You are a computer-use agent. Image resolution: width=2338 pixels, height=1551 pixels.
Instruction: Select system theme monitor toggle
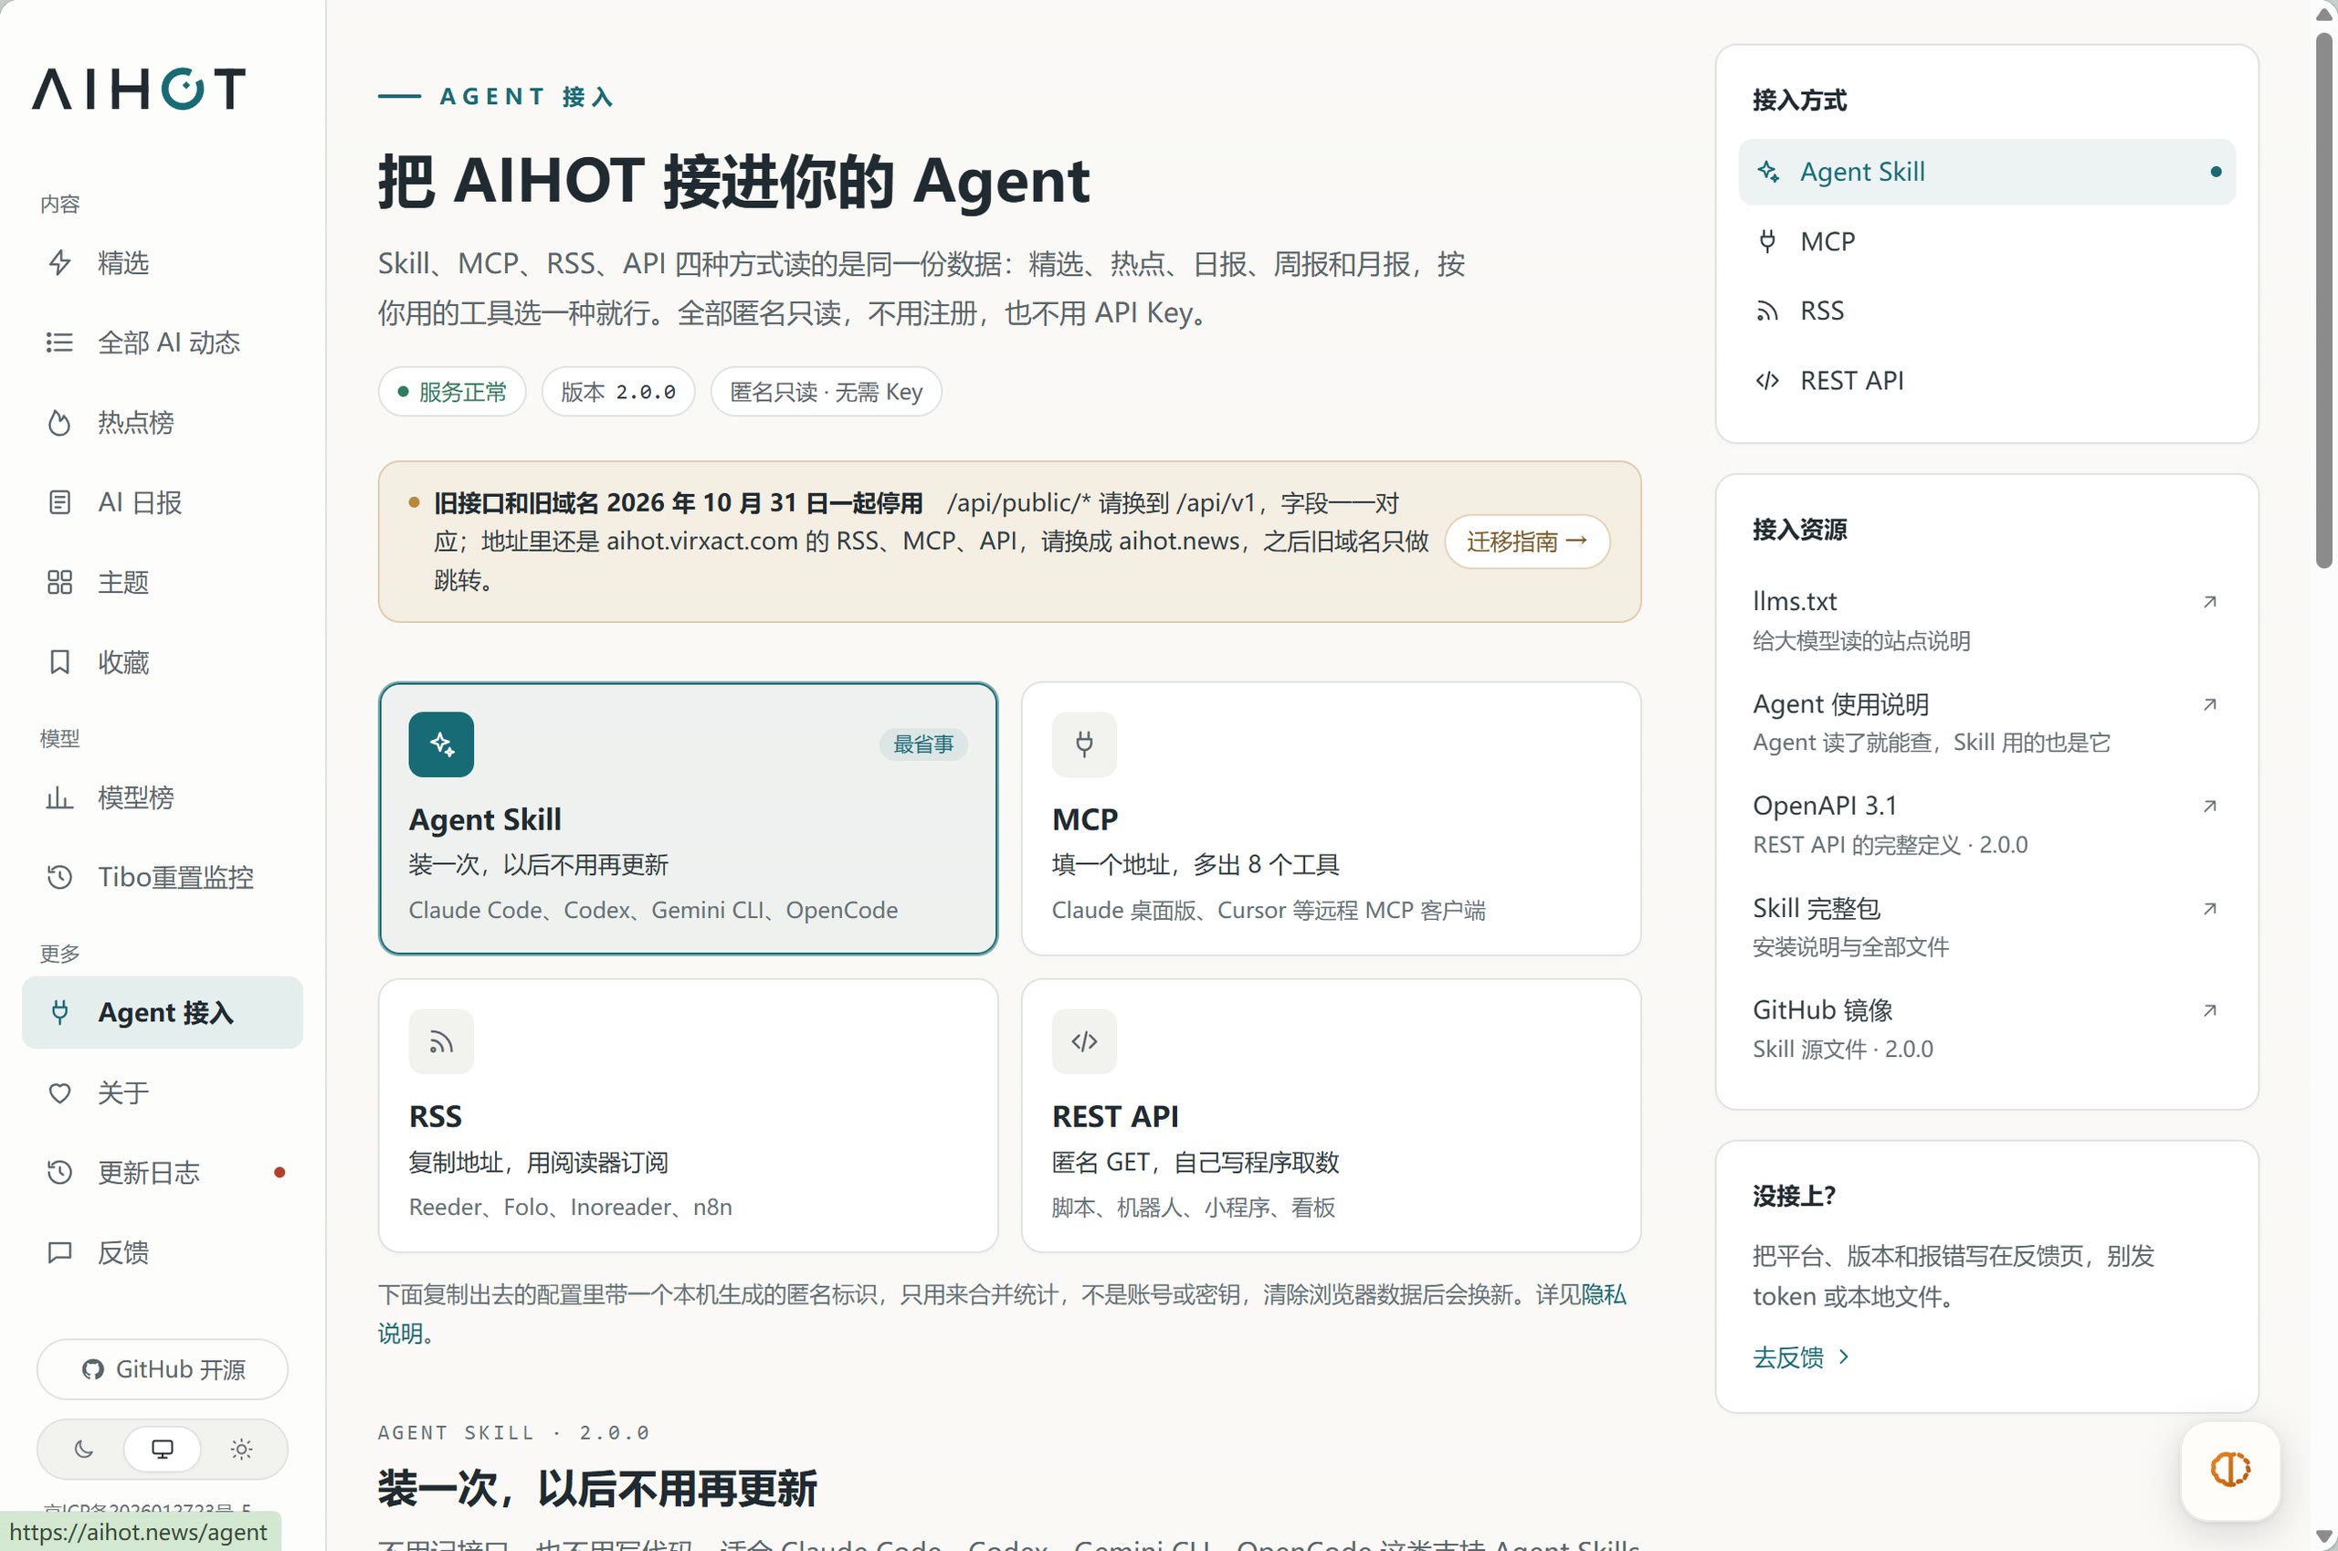click(x=163, y=1451)
